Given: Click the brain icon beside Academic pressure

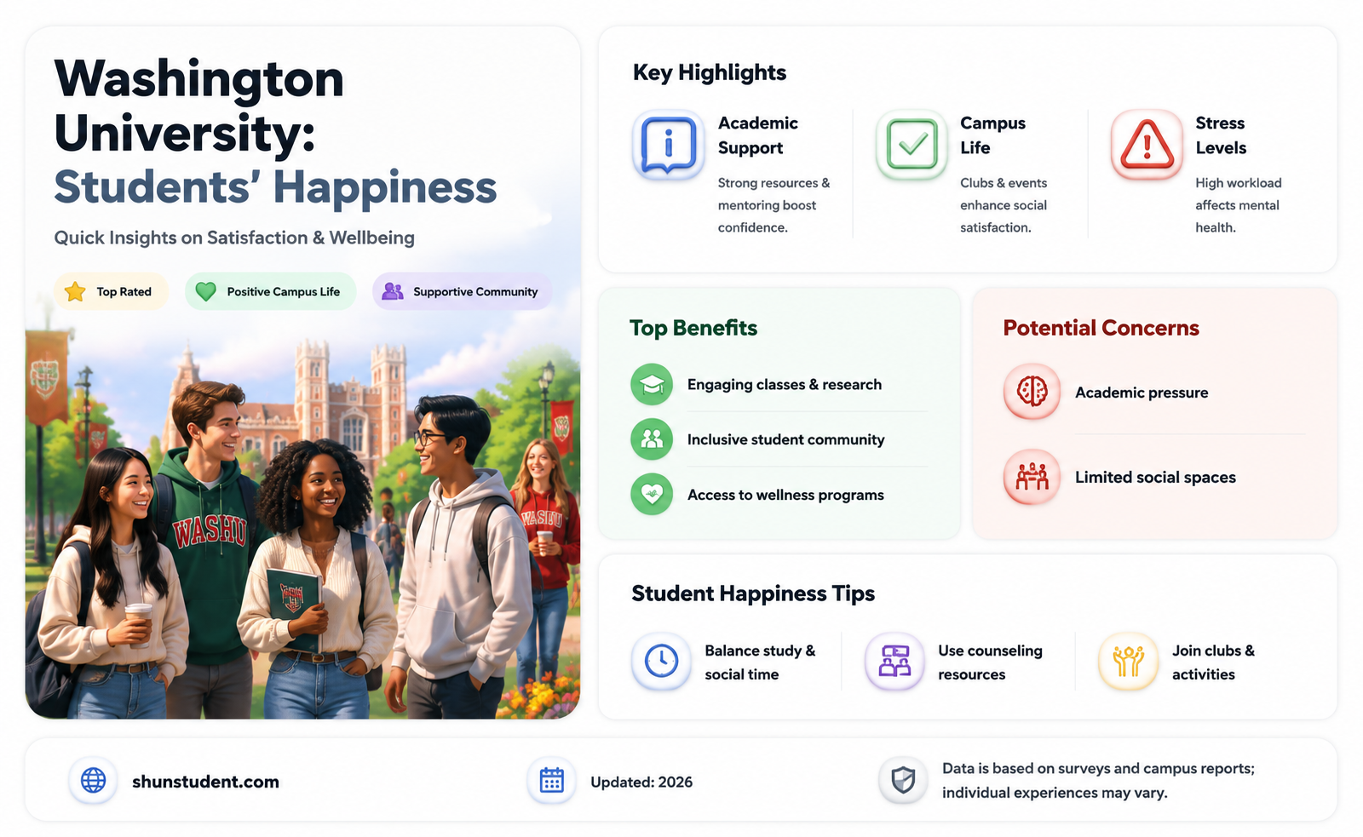Looking at the screenshot, I should pos(1032,392).
